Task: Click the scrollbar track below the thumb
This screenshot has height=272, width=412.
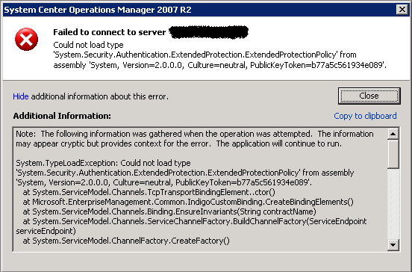Action: 393,204
